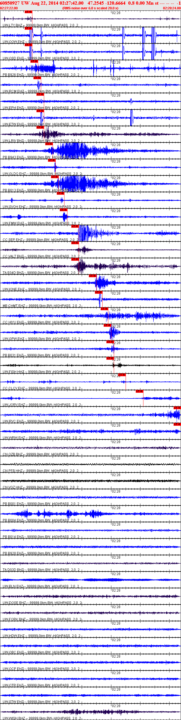
Task: Click the red pick marker on UW.LTY trace
Action: coord(29,12)
